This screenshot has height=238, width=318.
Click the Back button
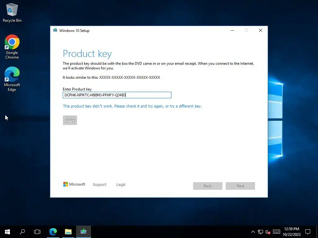tap(208, 186)
